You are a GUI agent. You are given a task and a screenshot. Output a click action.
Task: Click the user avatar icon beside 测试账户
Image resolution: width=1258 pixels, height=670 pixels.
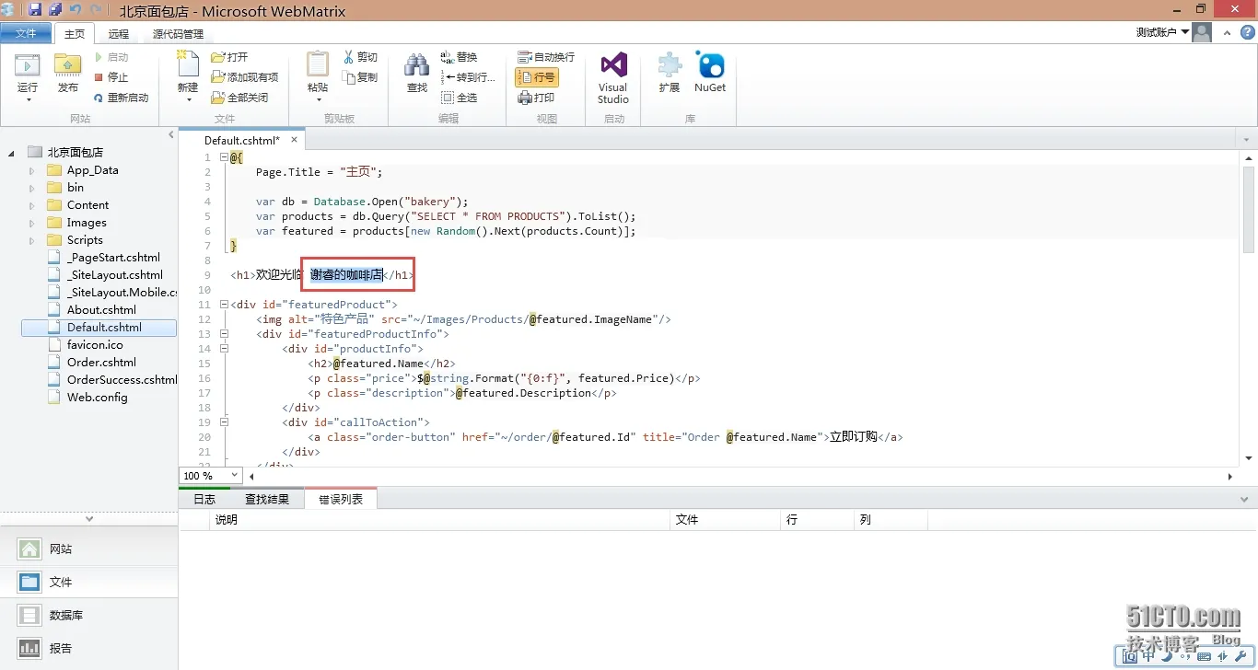point(1202,32)
